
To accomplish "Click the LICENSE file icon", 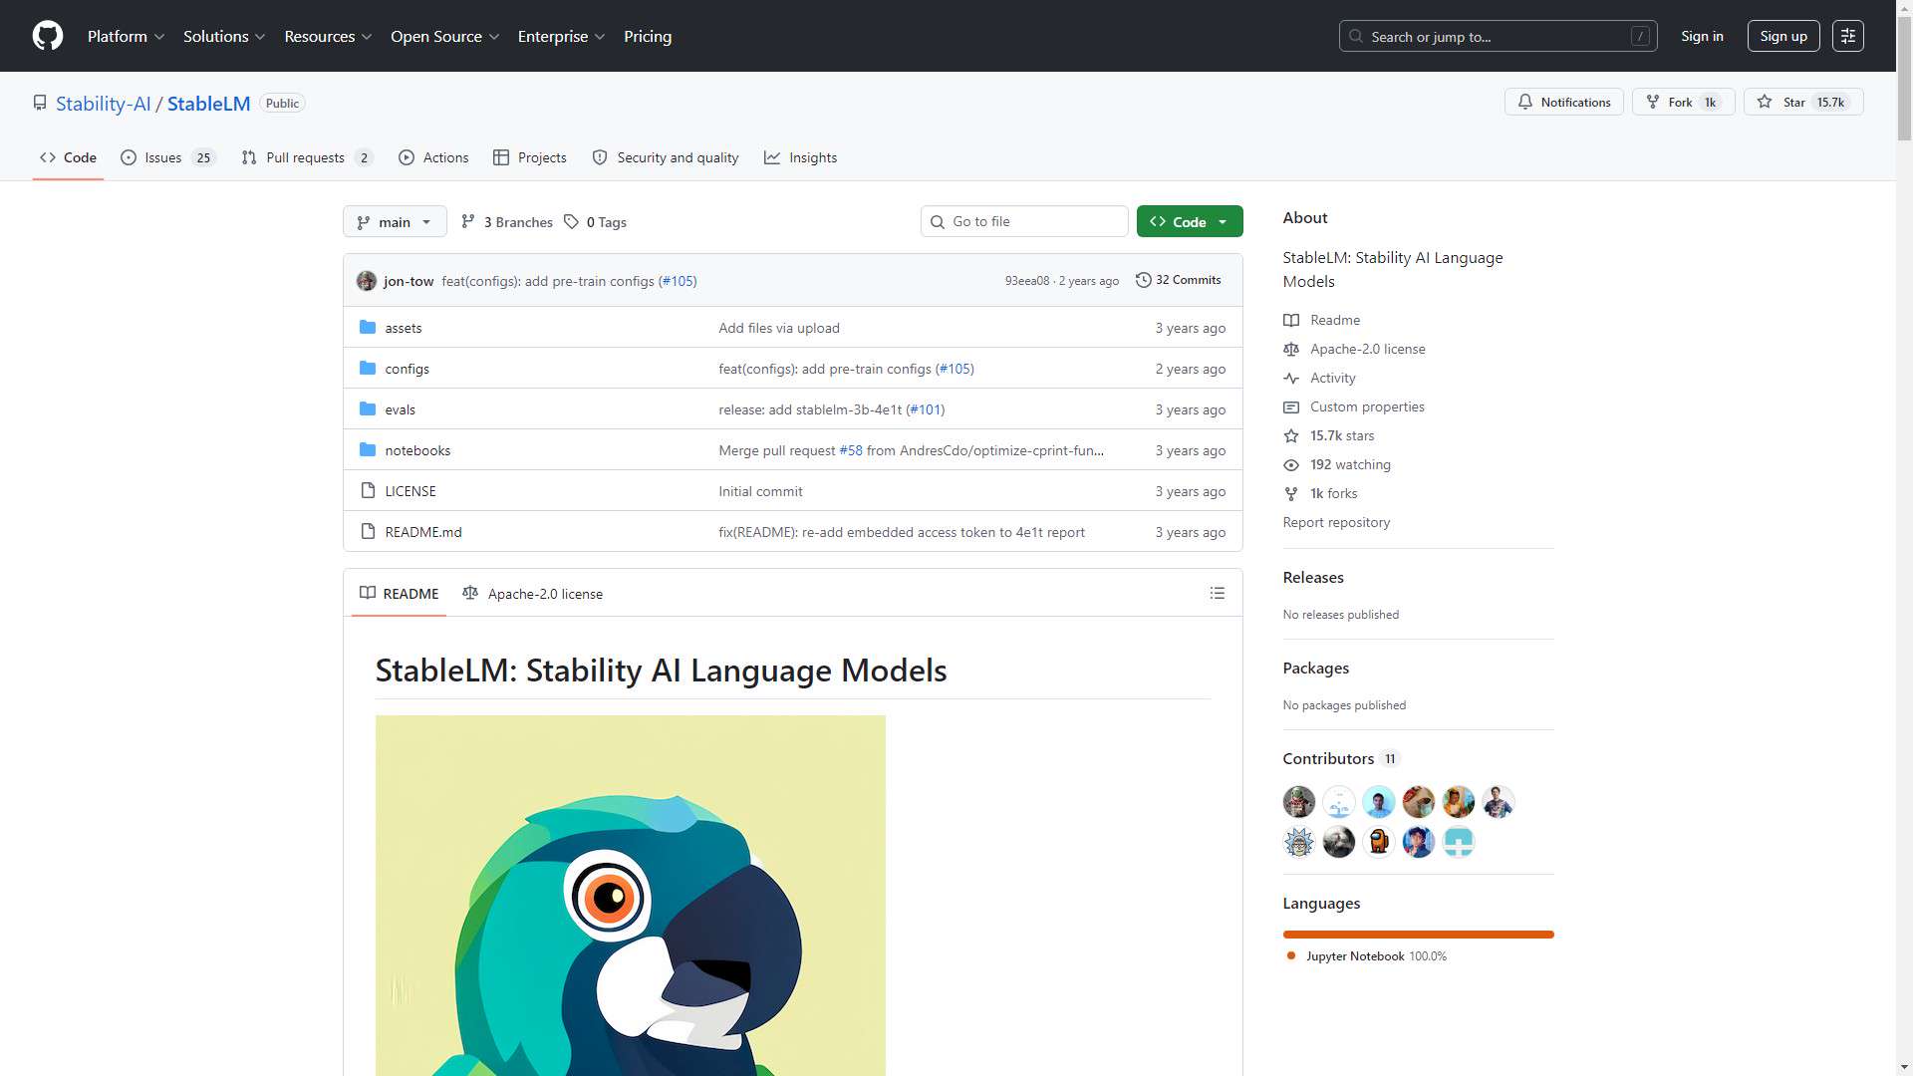I will pyautogui.click(x=368, y=491).
